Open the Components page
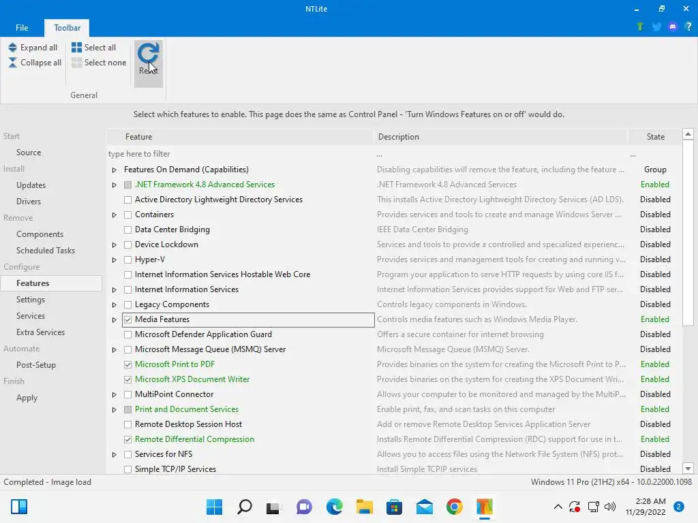698x523 pixels. tap(40, 234)
